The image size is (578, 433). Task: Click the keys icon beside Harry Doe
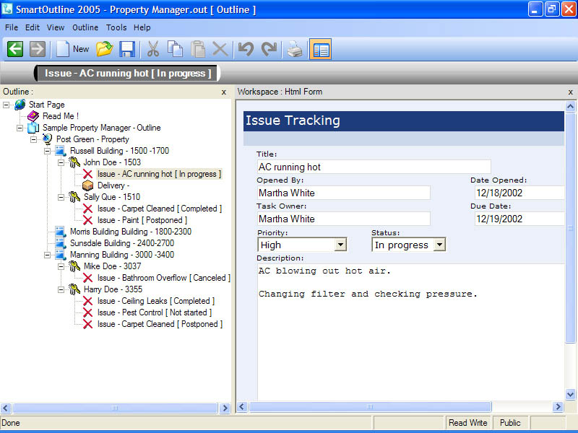click(74, 289)
